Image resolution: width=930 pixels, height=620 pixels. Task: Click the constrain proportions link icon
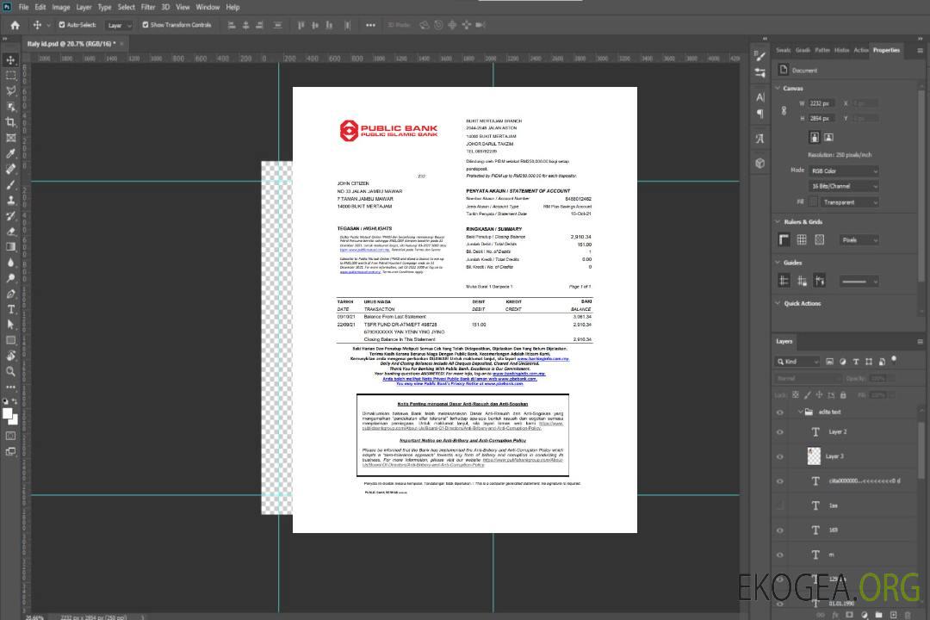click(x=784, y=111)
